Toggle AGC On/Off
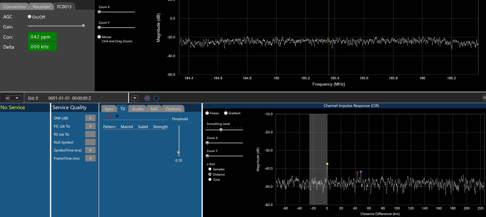 click(29, 17)
